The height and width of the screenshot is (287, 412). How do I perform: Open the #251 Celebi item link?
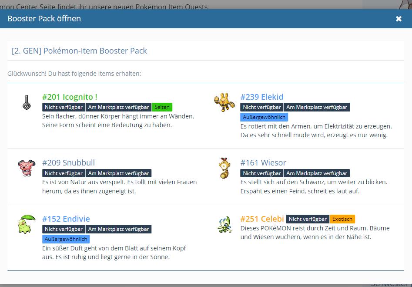coord(262,219)
